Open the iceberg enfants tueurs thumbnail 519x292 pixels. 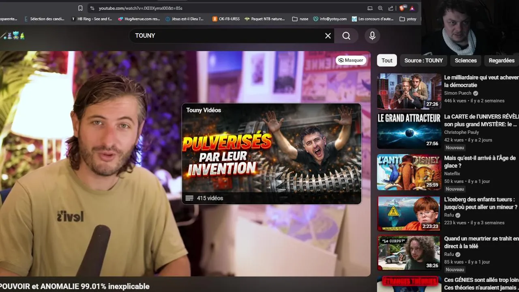tap(409, 213)
